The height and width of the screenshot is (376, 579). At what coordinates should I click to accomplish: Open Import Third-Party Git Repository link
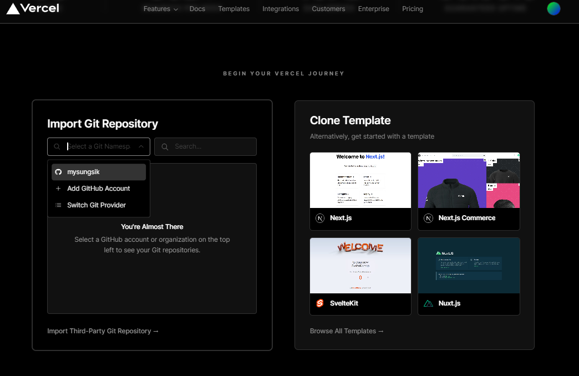tap(103, 331)
